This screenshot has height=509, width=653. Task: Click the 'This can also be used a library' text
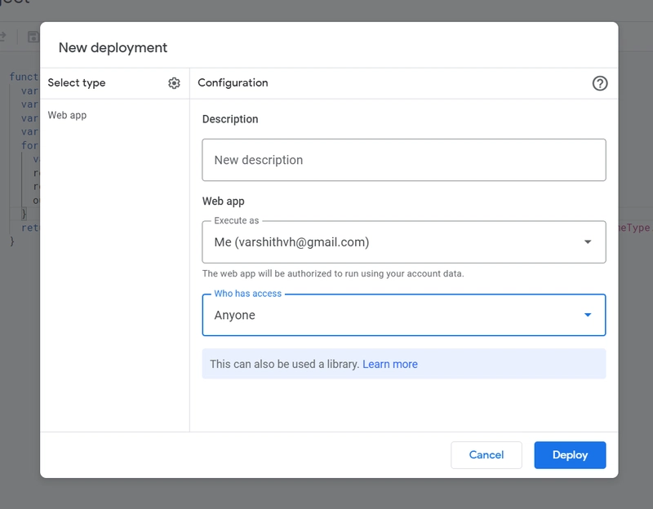point(284,364)
